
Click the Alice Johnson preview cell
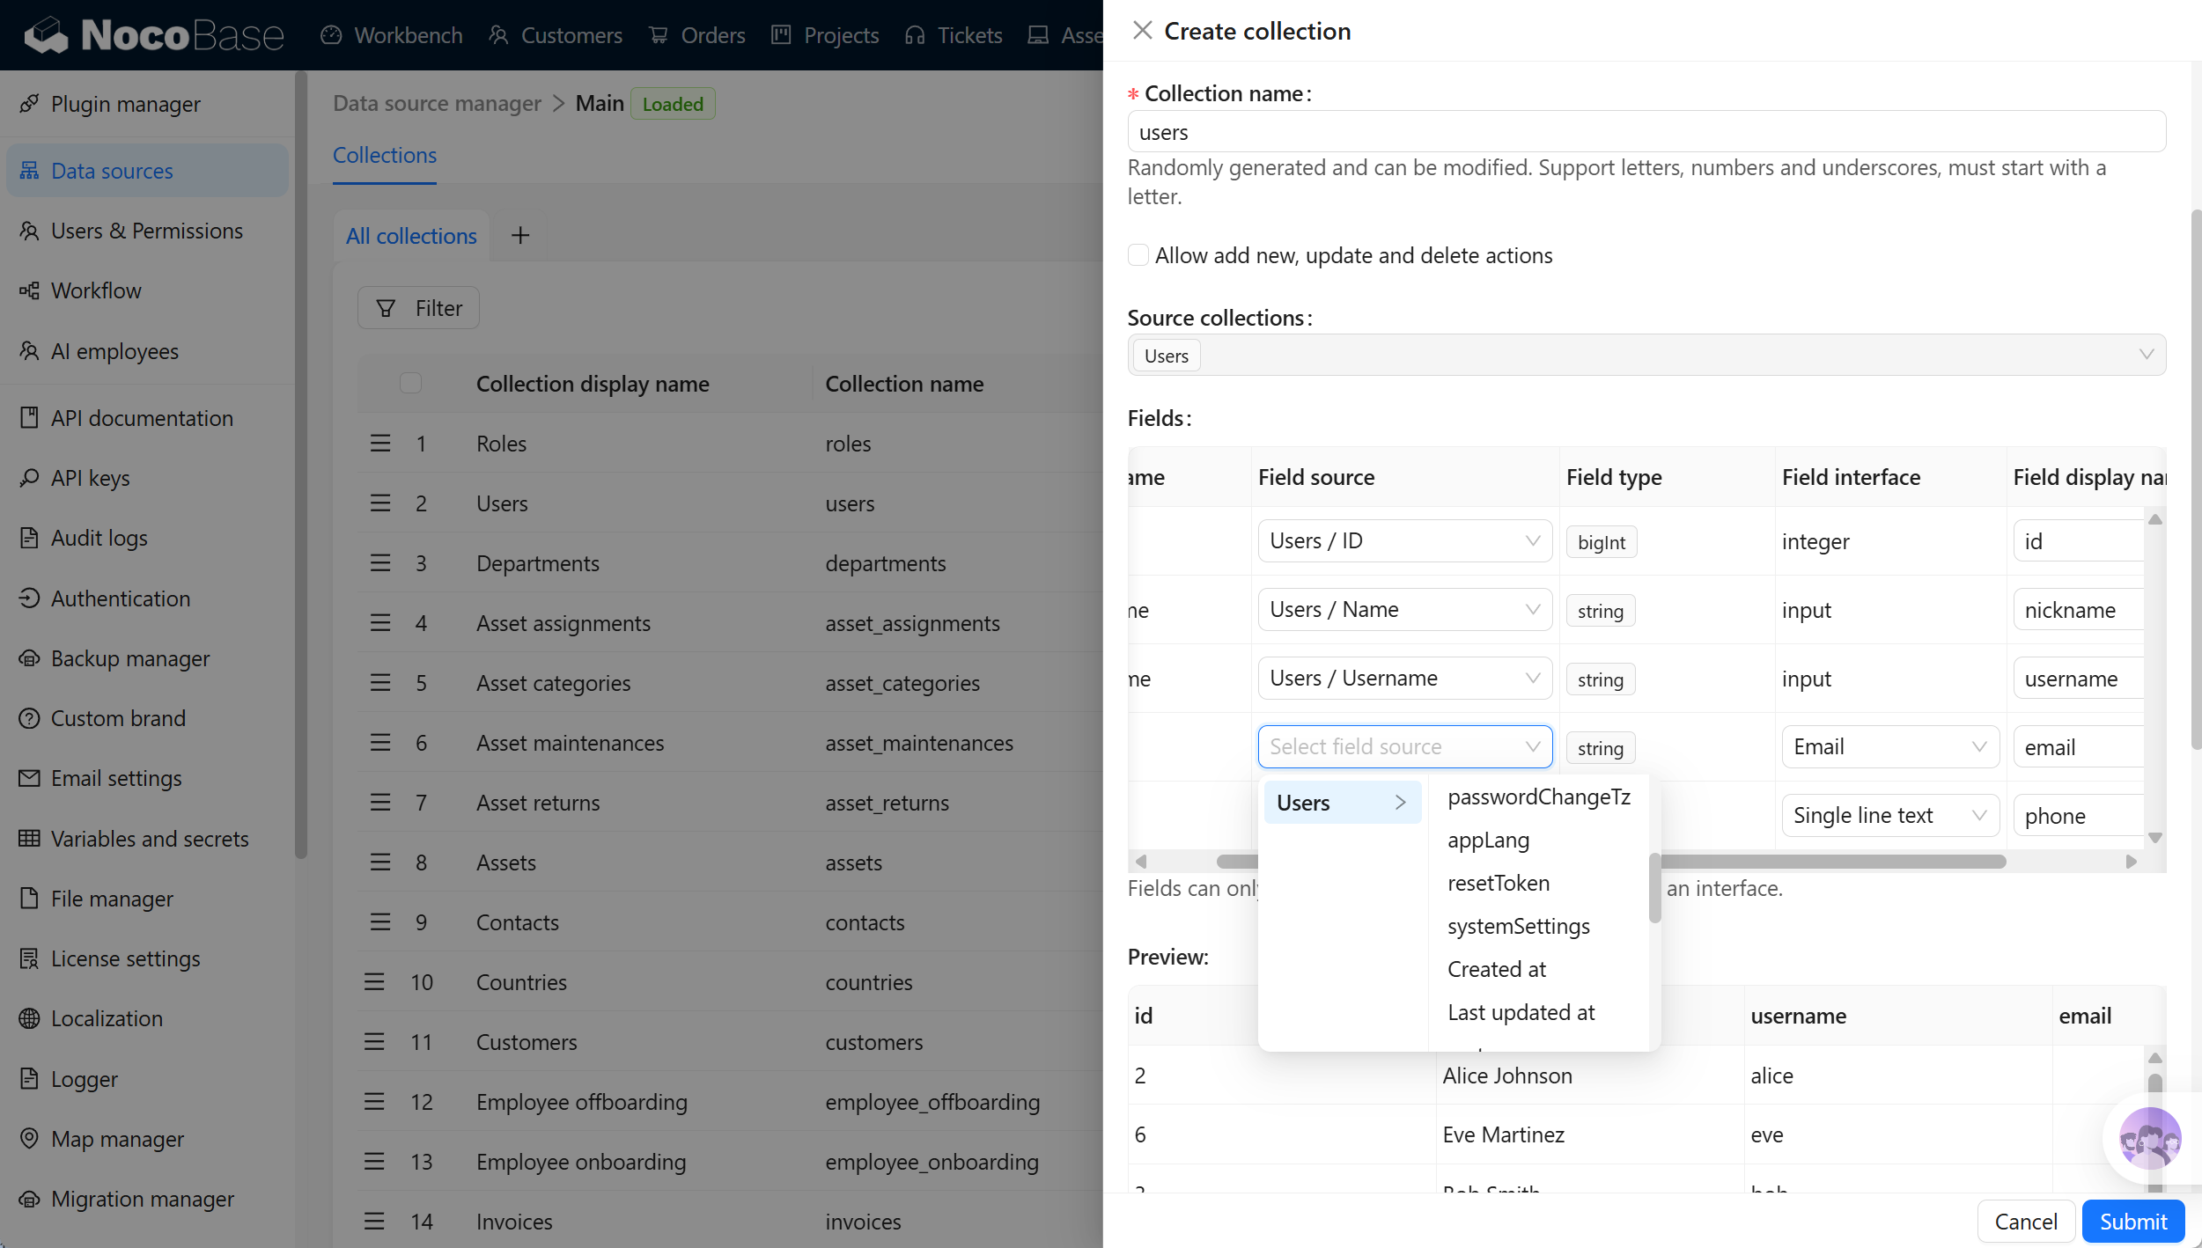coord(1589,1075)
